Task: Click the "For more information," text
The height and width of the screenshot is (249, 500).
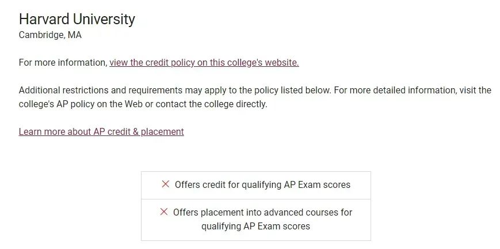Action: tap(63, 62)
